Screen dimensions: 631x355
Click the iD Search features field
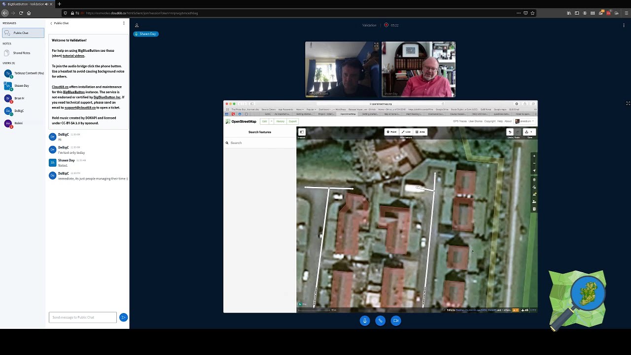[x=260, y=143]
